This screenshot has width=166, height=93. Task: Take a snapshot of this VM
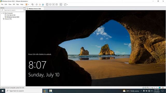pyautogui.click(x=37, y=4)
